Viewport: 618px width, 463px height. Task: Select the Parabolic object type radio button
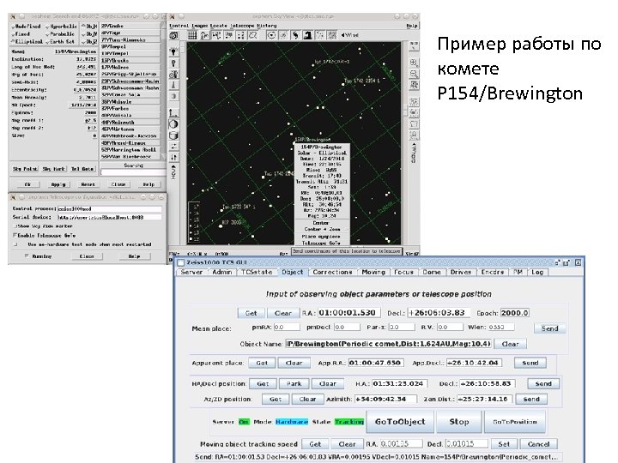[x=60, y=33]
